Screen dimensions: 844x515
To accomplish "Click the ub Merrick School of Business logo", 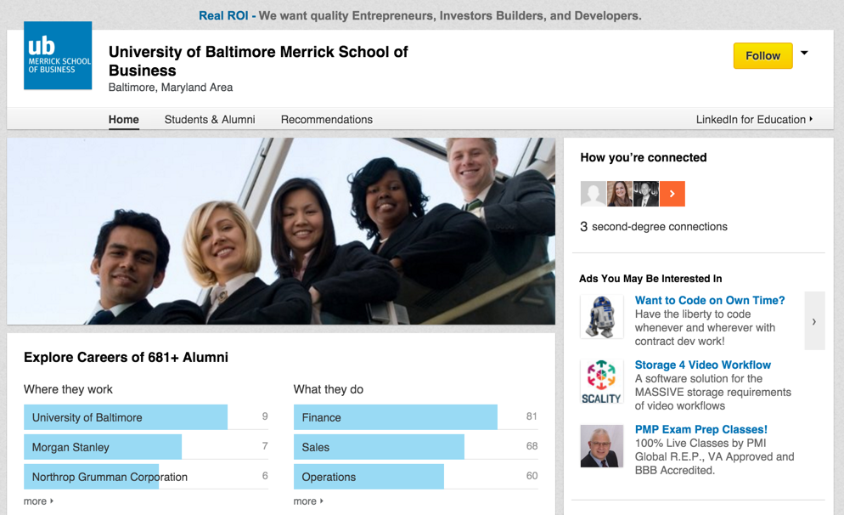I will click(x=58, y=55).
